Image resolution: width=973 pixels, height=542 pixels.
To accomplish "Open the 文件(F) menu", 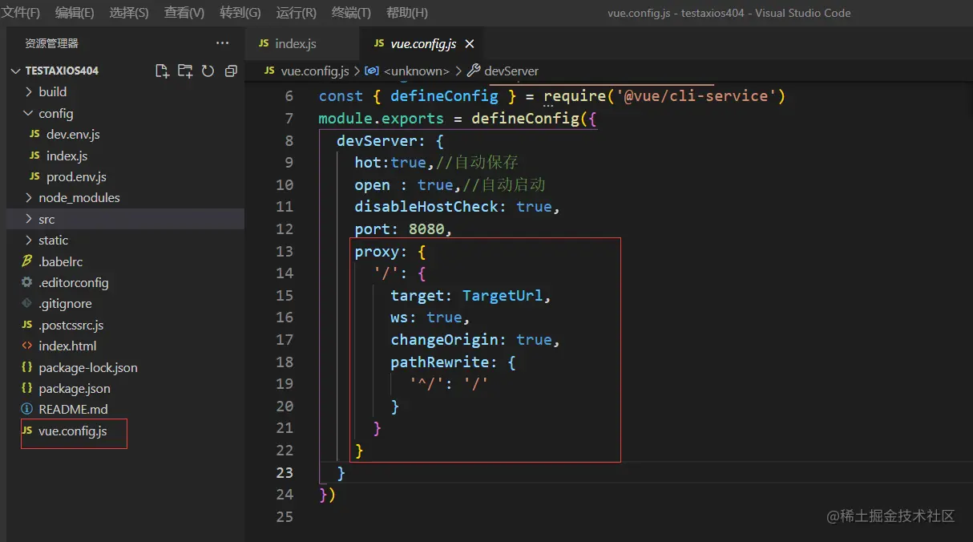I will pos(21,13).
